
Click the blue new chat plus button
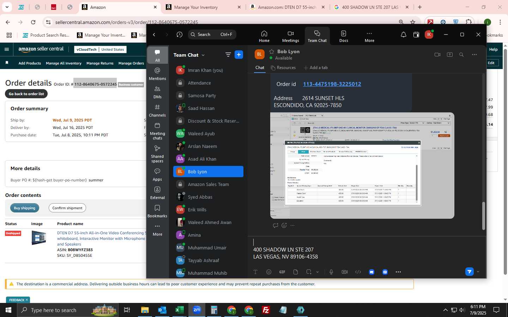(239, 55)
